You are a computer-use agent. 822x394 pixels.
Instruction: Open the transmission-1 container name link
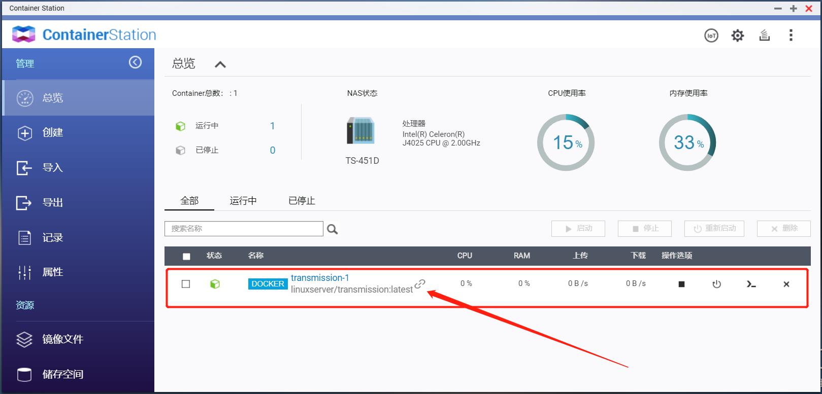(320, 278)
